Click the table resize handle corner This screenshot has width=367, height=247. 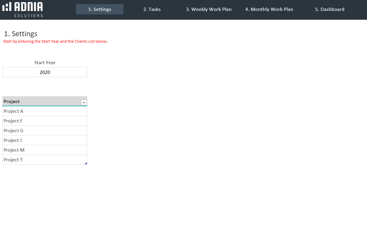86,163
